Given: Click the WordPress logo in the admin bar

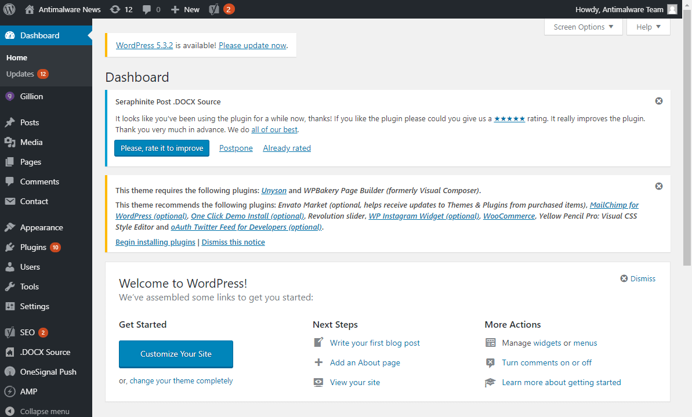Looking at the screenshot, I should (9, 9).
